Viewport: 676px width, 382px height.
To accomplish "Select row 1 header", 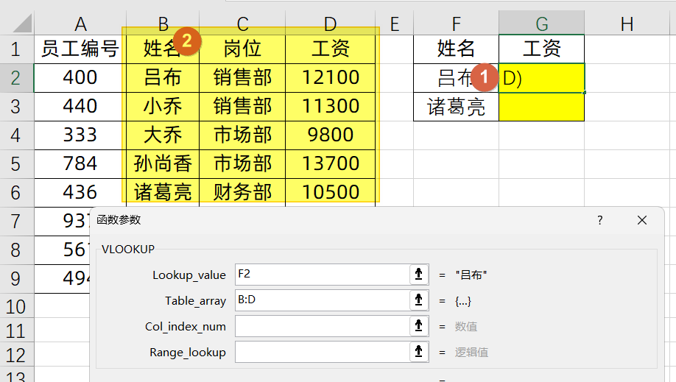I will coord(16,49).
